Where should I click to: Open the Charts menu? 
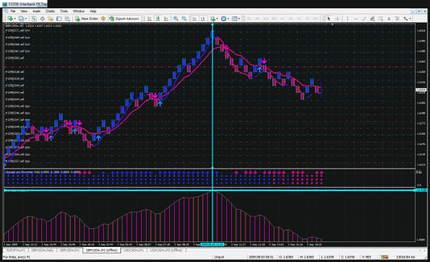tap(50, 11)
